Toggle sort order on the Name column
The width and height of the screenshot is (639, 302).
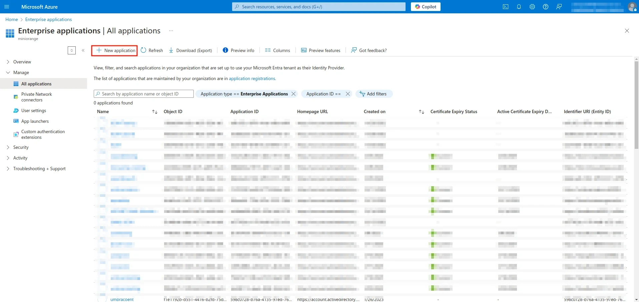point(154,111)
